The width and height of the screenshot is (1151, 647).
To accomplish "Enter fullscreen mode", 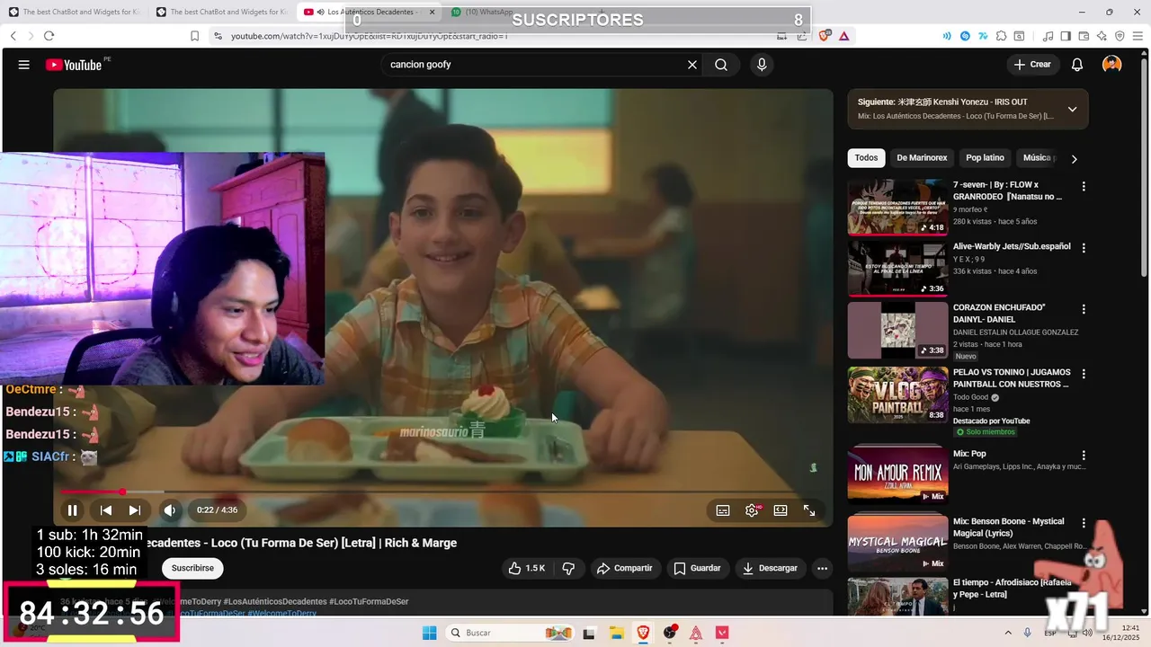I will coord(809,510).
